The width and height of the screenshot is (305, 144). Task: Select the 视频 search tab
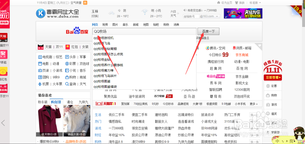click(105, 25)
